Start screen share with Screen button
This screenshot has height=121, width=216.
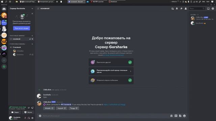(28, 112)
